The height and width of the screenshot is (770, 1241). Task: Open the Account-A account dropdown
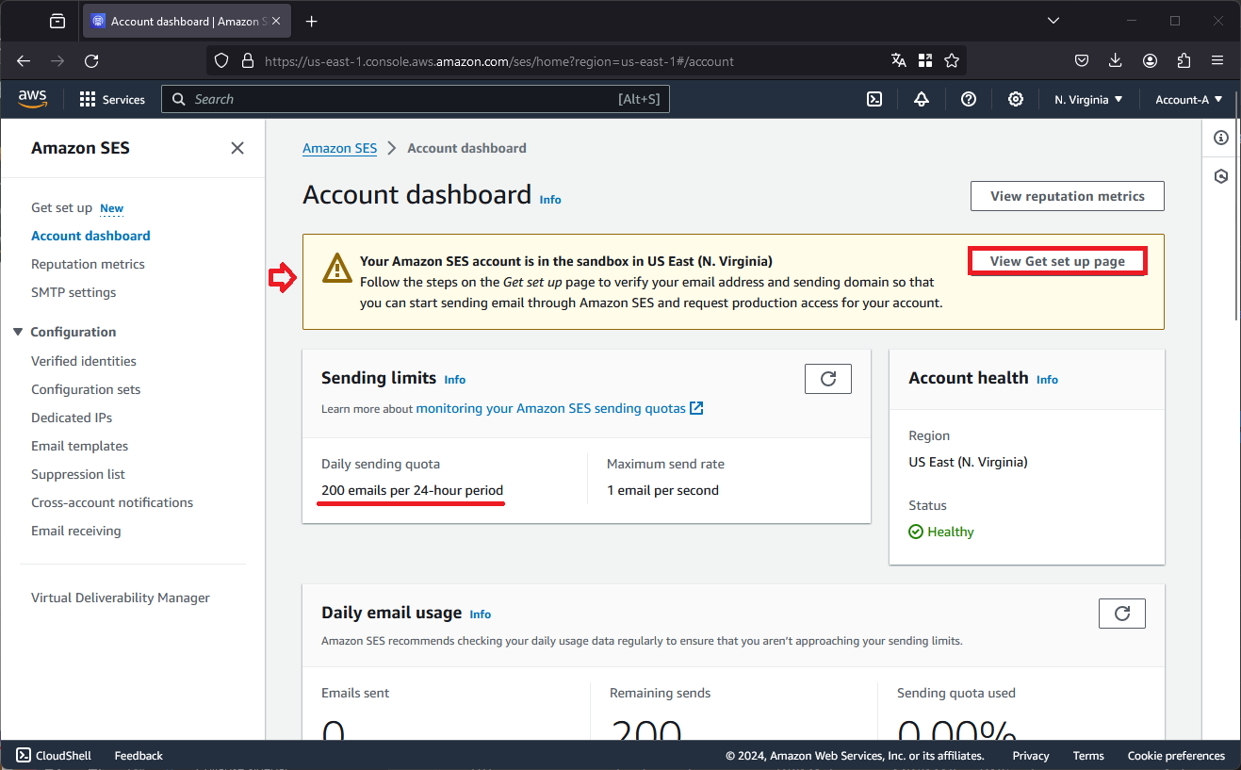pos(1189,99)
